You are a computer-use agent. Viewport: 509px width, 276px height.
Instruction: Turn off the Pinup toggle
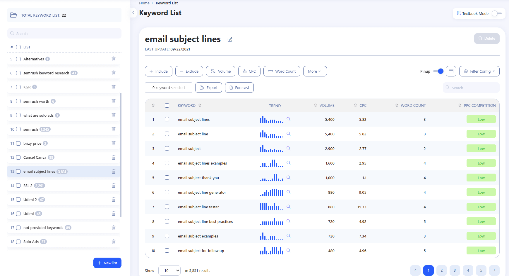click(438, 71)
